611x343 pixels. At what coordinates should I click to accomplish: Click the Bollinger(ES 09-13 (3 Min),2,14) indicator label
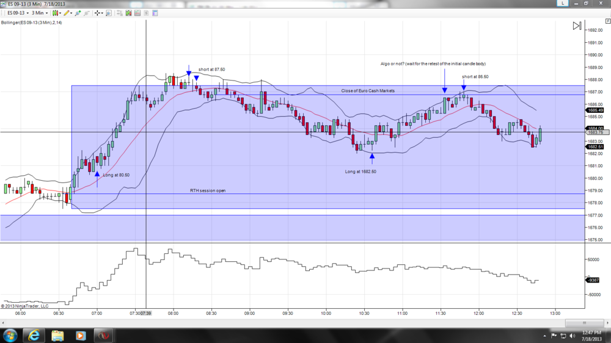click(31, 23)
